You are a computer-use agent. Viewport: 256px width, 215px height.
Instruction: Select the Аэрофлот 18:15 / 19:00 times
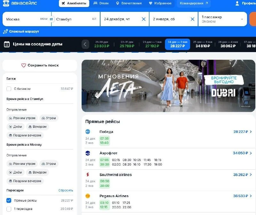pos(158,162)
